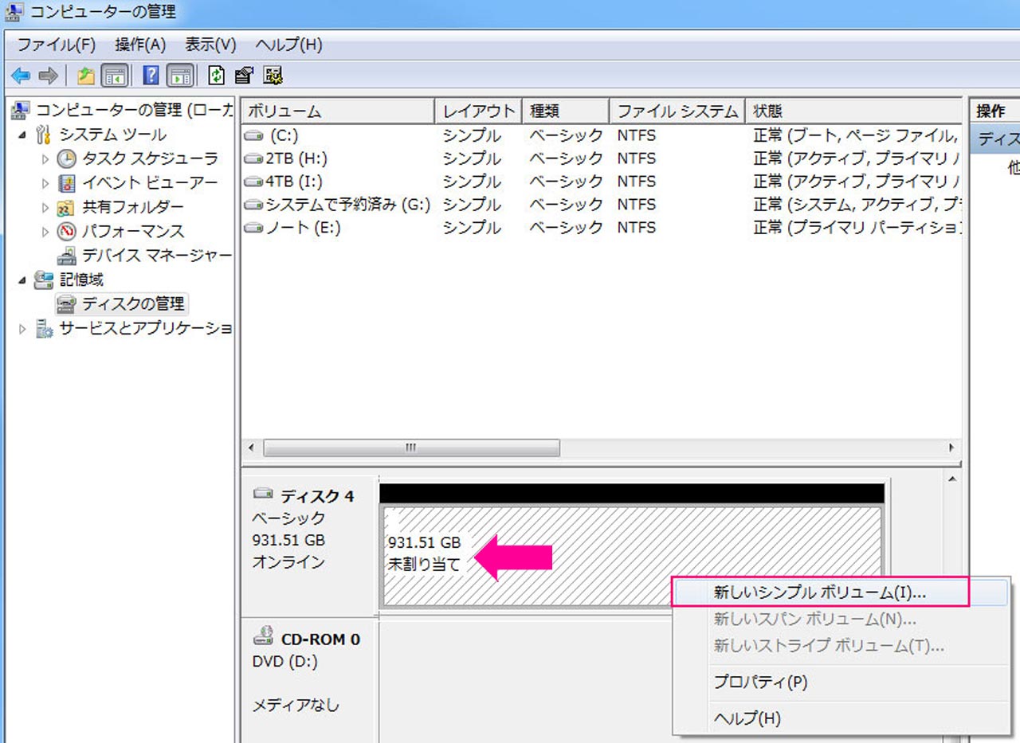Image resolution: width=1020 pixels, height=743 pixels.
Task: Click the Back arrow toolbar icon
Action: (x=21, y=76)
